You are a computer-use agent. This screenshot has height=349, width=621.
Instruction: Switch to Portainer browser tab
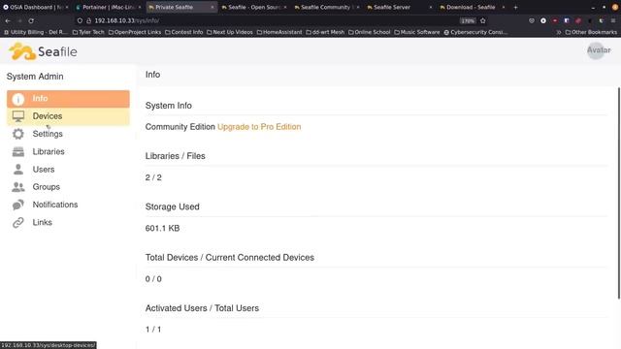tap(108, 7)
